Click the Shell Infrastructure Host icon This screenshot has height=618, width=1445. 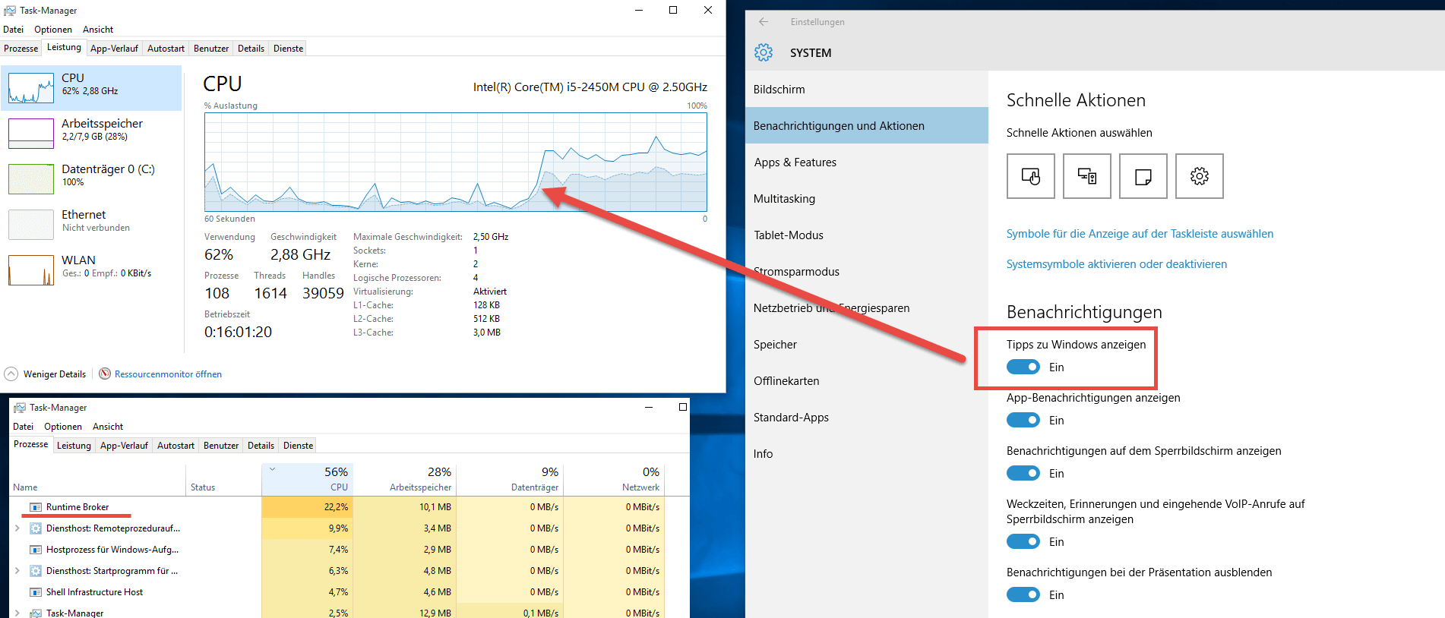coord(35,592)
